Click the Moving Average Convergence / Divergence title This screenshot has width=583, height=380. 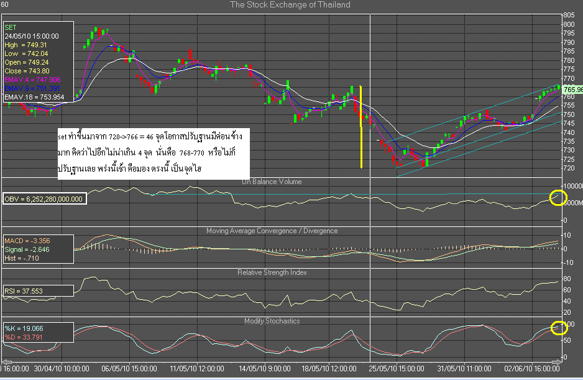coord(272,231)
